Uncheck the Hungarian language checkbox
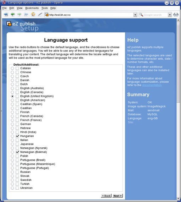Image resolution: width=181 pixels, height=202 pixels. [17, 136]
